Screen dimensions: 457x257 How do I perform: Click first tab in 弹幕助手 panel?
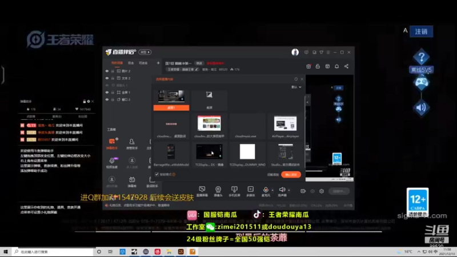pos(31,117)
